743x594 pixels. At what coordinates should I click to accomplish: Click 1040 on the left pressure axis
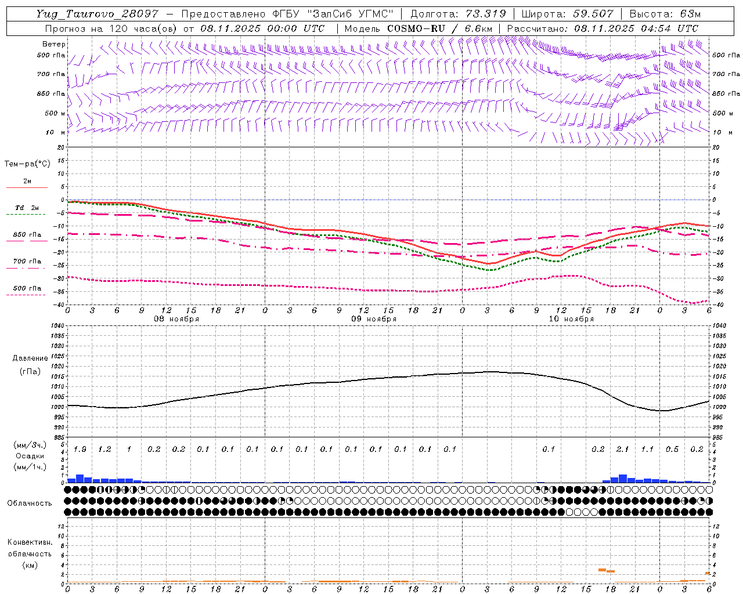(57, 326)
